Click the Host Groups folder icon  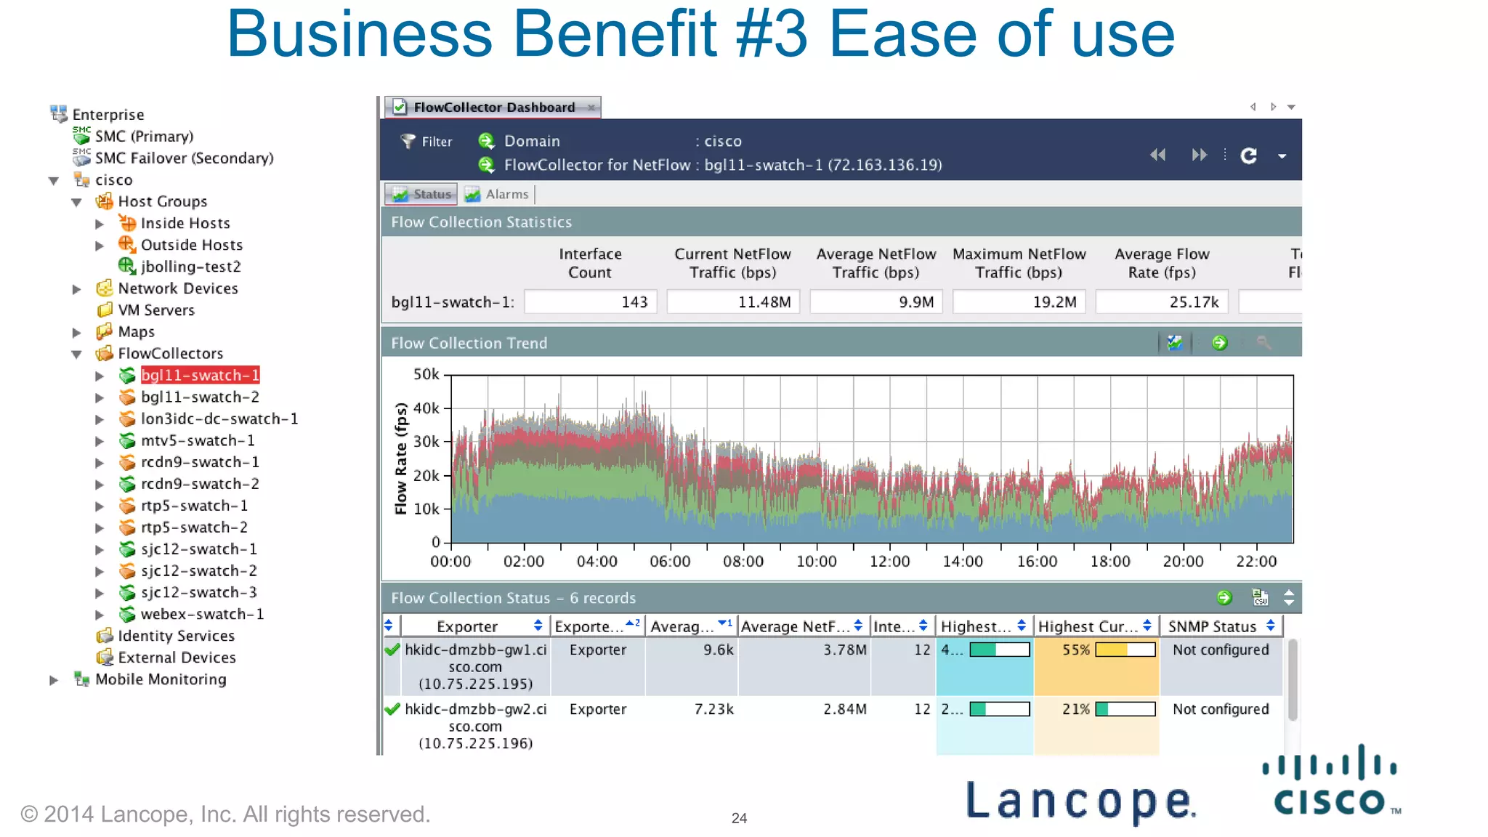(105, 201)
